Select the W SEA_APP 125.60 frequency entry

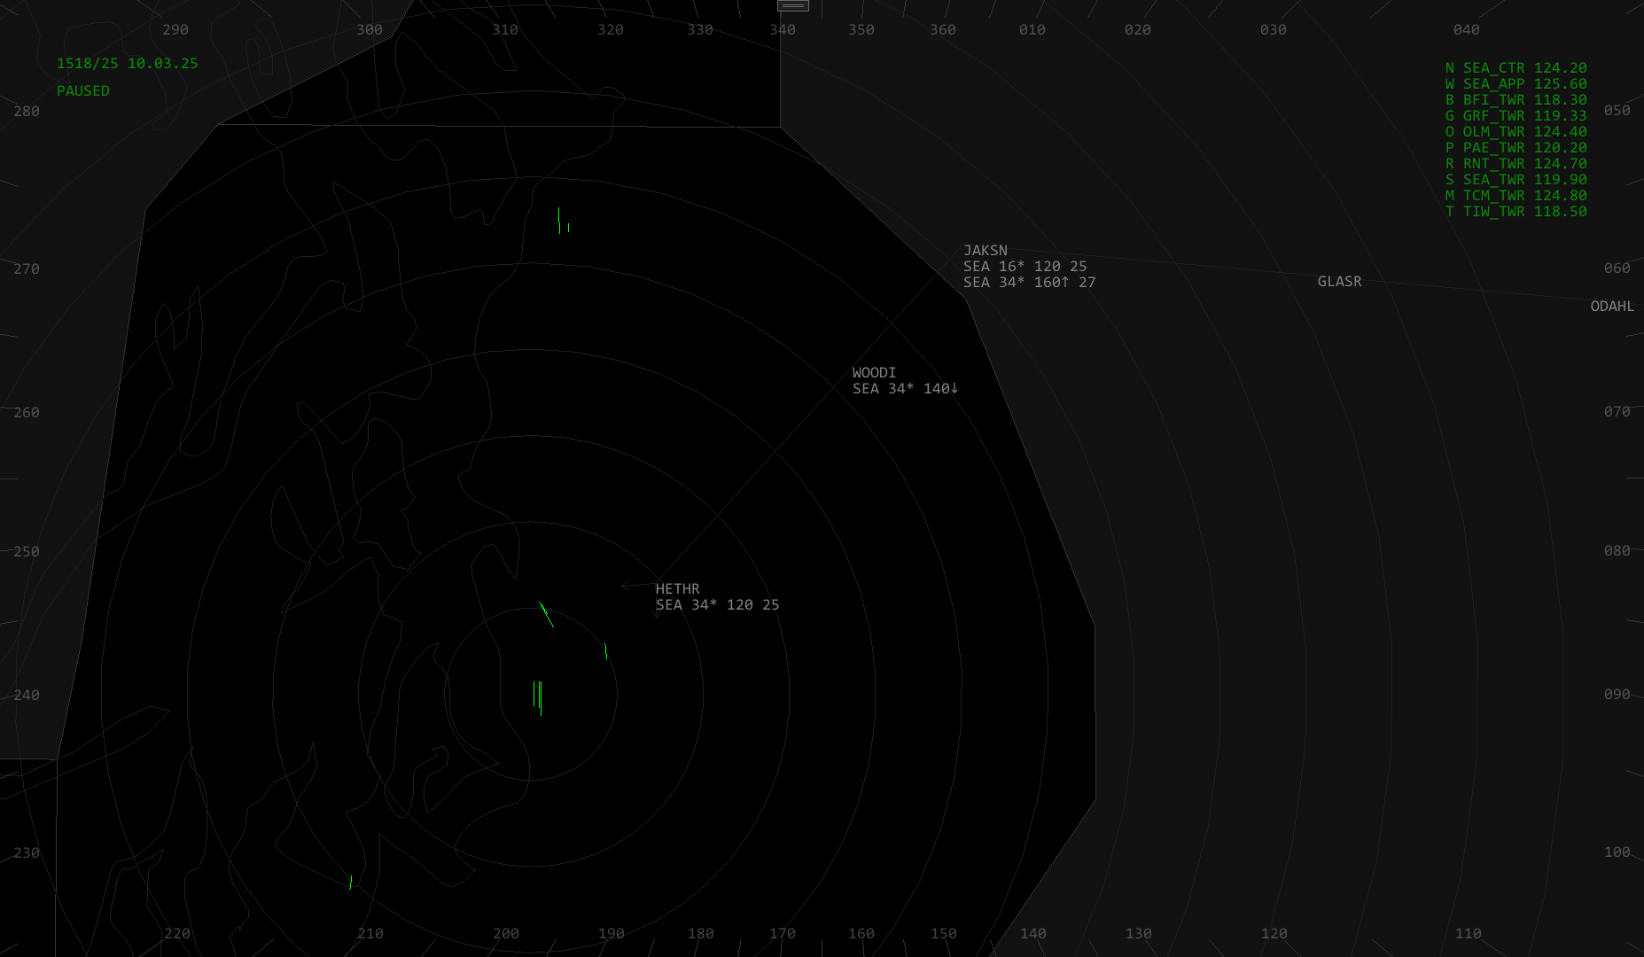pyautogui.click(x=1515, y=84)
